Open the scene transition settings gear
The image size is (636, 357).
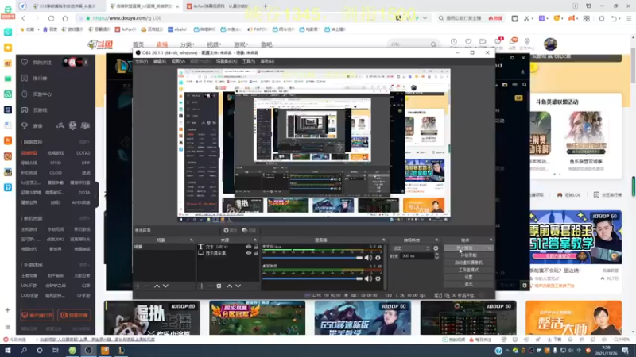(436, 248)
